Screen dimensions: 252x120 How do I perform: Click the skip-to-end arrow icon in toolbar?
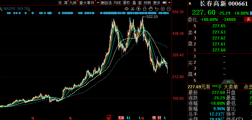(164, 3)
